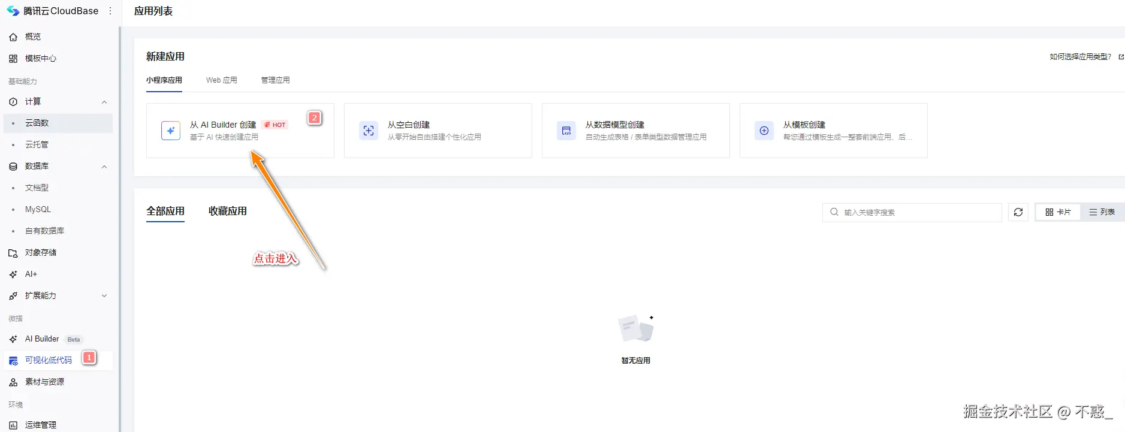Click the 从模板创建 plus-circle icon
Viewport: 1125px width, 432px height.
[x=764, y=131]
